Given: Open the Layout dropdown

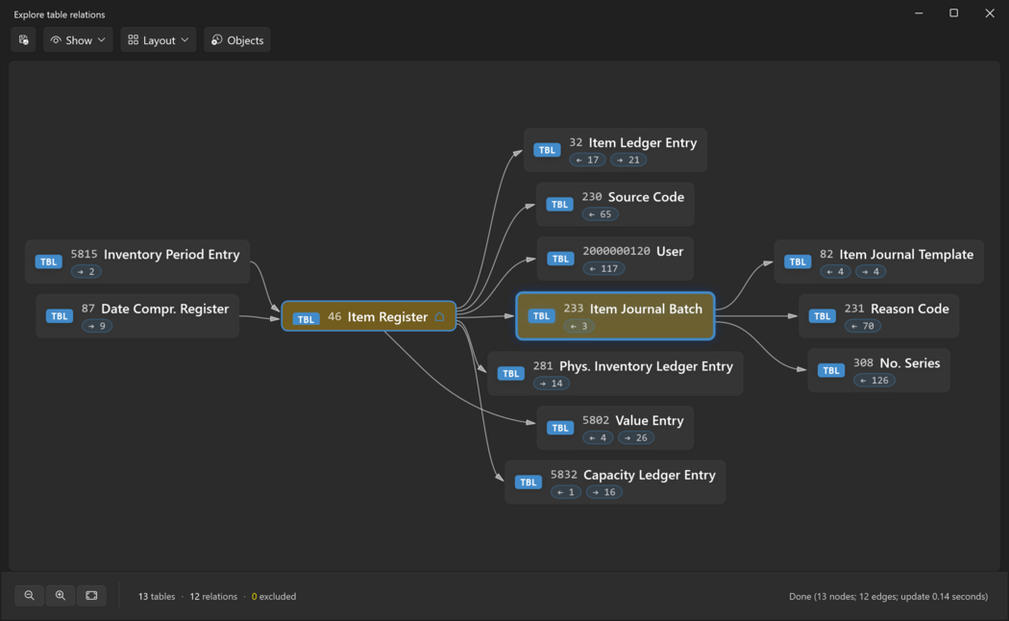Looking at the screenshot, I should 159,40.
